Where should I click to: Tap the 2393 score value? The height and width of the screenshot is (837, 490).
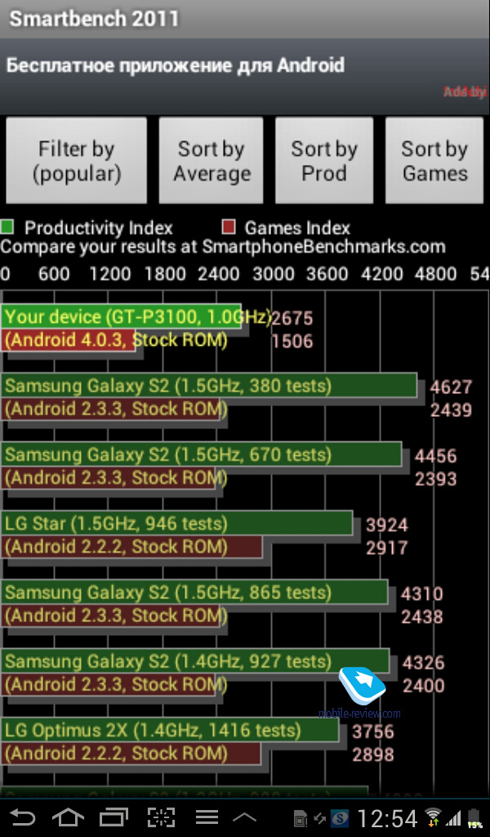[436, 478]
